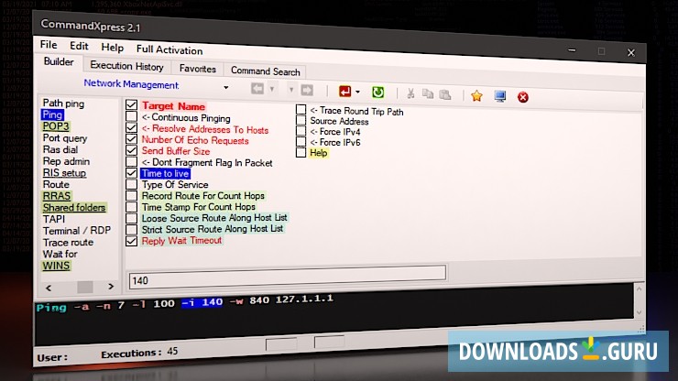678x381 pixels.
Task: Click the command list left scroll arrow
Action: click(x=49, y=288)
